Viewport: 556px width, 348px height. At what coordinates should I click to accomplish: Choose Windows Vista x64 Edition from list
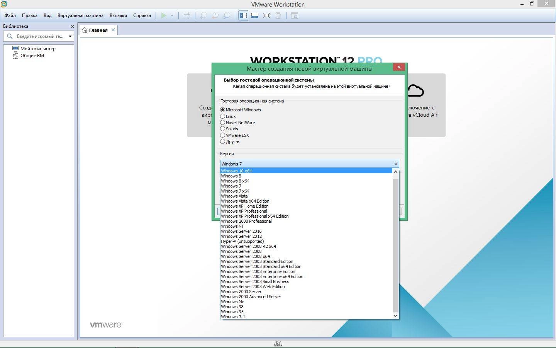click(306, 201)
